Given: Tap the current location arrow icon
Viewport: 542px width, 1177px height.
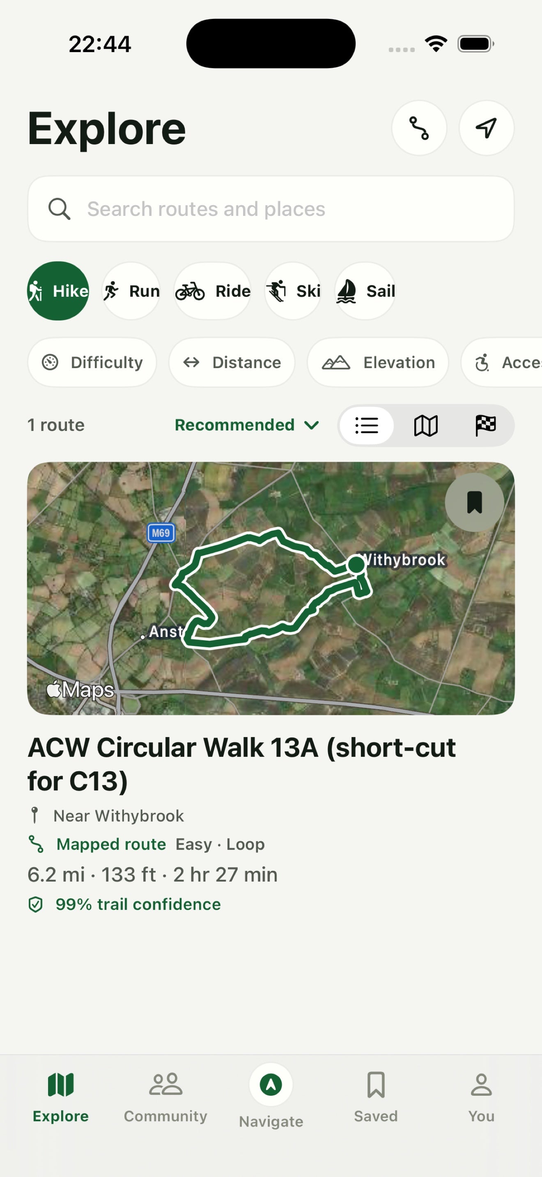Looking at the screenshot, I should 486,128.
